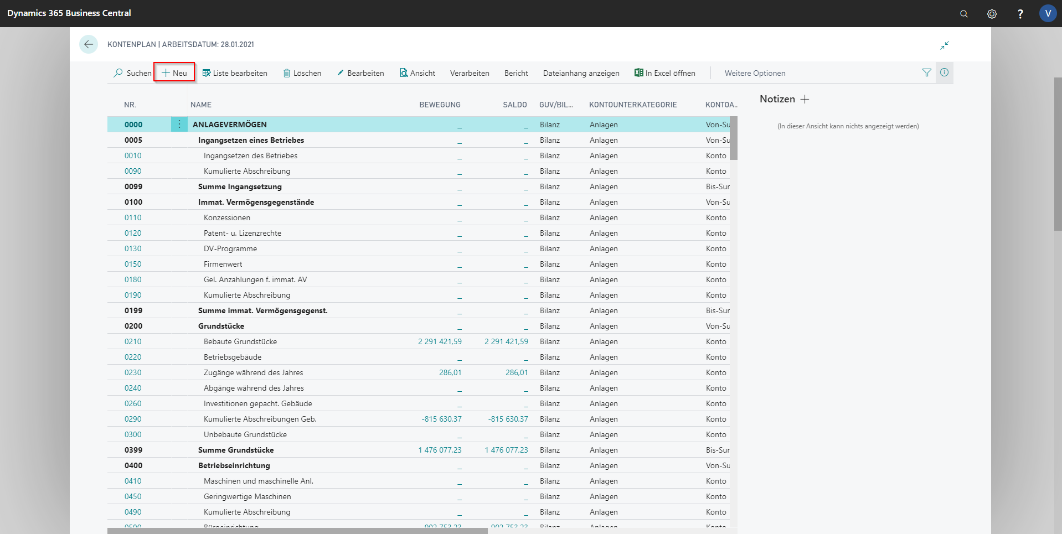Open Weitere Optionen
The image size is (1062, 534).
pyautogui.click(x=755, y=73)
